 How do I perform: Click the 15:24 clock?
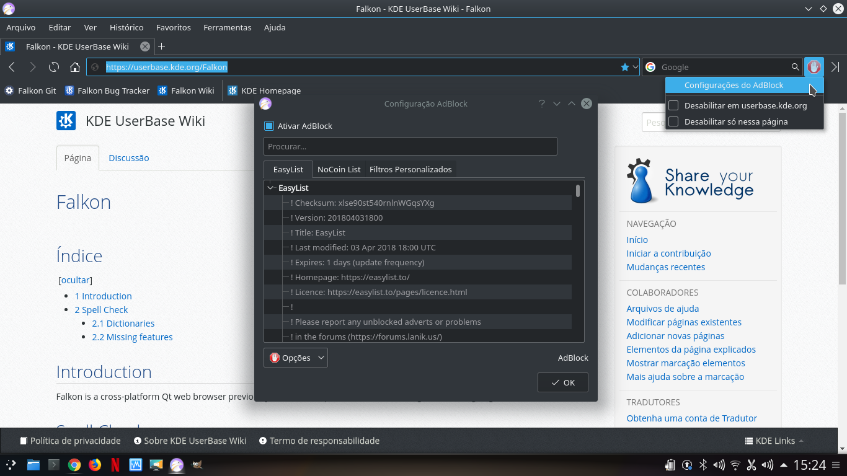810,465
